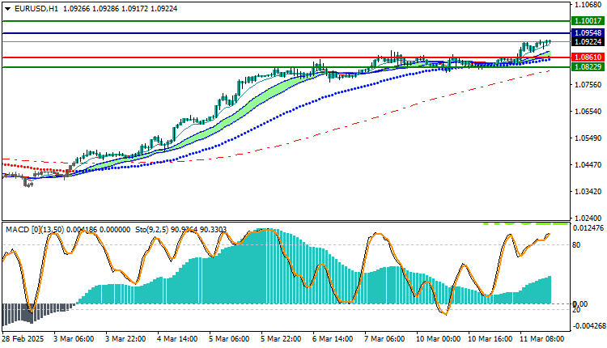
Task: Click the 1.06540 price scale value
Action: click(x=588, y=112)
